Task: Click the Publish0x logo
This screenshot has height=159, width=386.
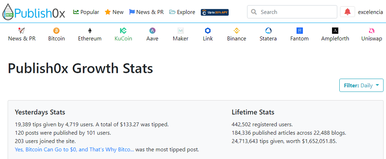Action: tap(34, 12)
